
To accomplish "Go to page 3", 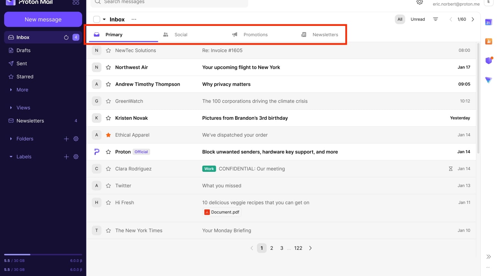I will (282, 248).
